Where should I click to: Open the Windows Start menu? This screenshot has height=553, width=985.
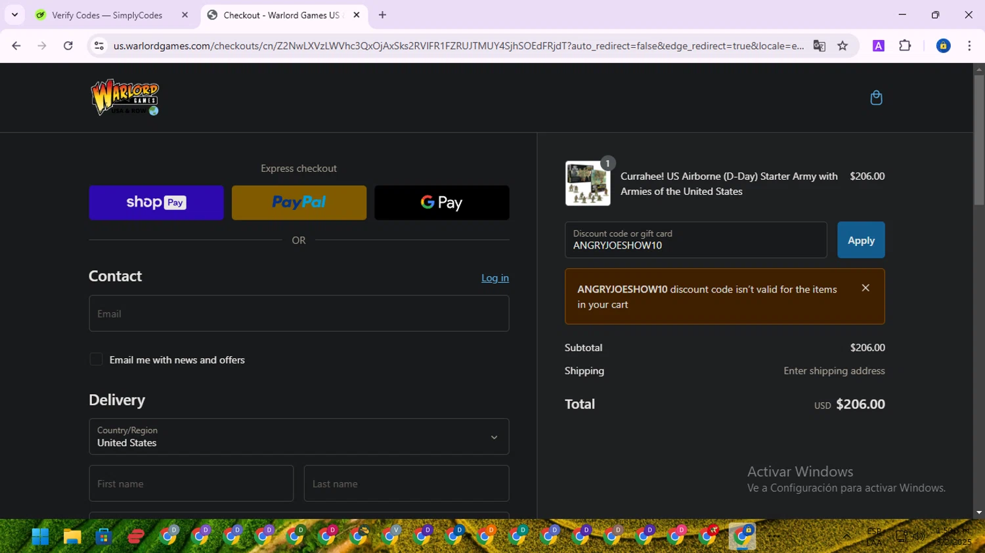click(x=40, y=537)
